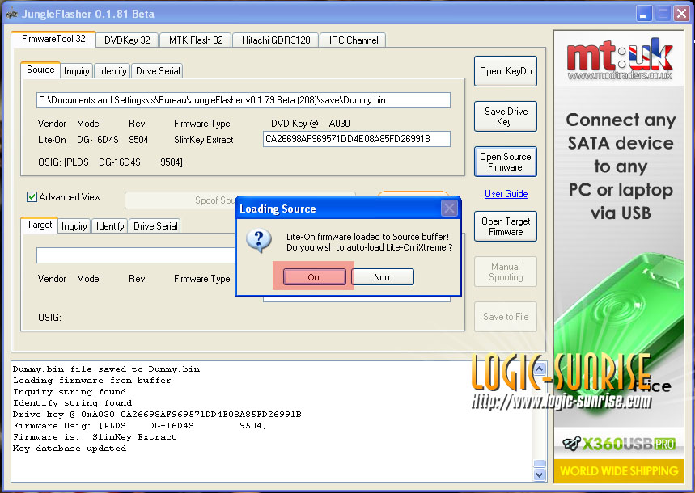Image resolution: width=695 pixels, height=493 pixels.
Task: Click 'Key database updated' log line
Action: 70,449
